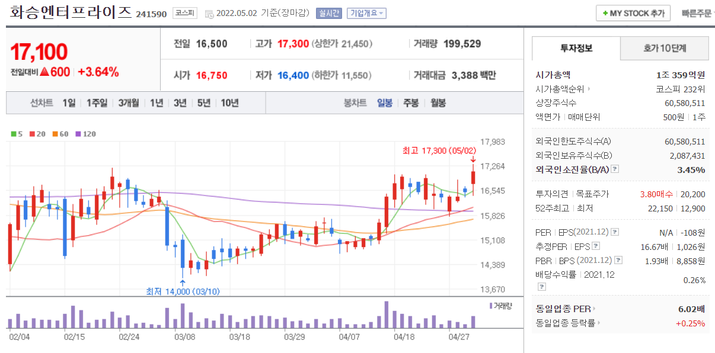This screenshot has height=353, width=715.
Task: Click the arrow icon next to 시가총액순위
Action: click(x=589, y=89)
